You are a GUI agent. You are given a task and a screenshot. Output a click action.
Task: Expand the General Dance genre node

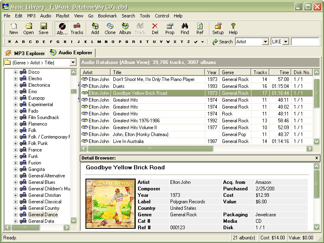(15, 215)
